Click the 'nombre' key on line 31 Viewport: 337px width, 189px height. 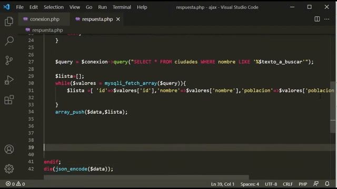[x=168, y=90]
